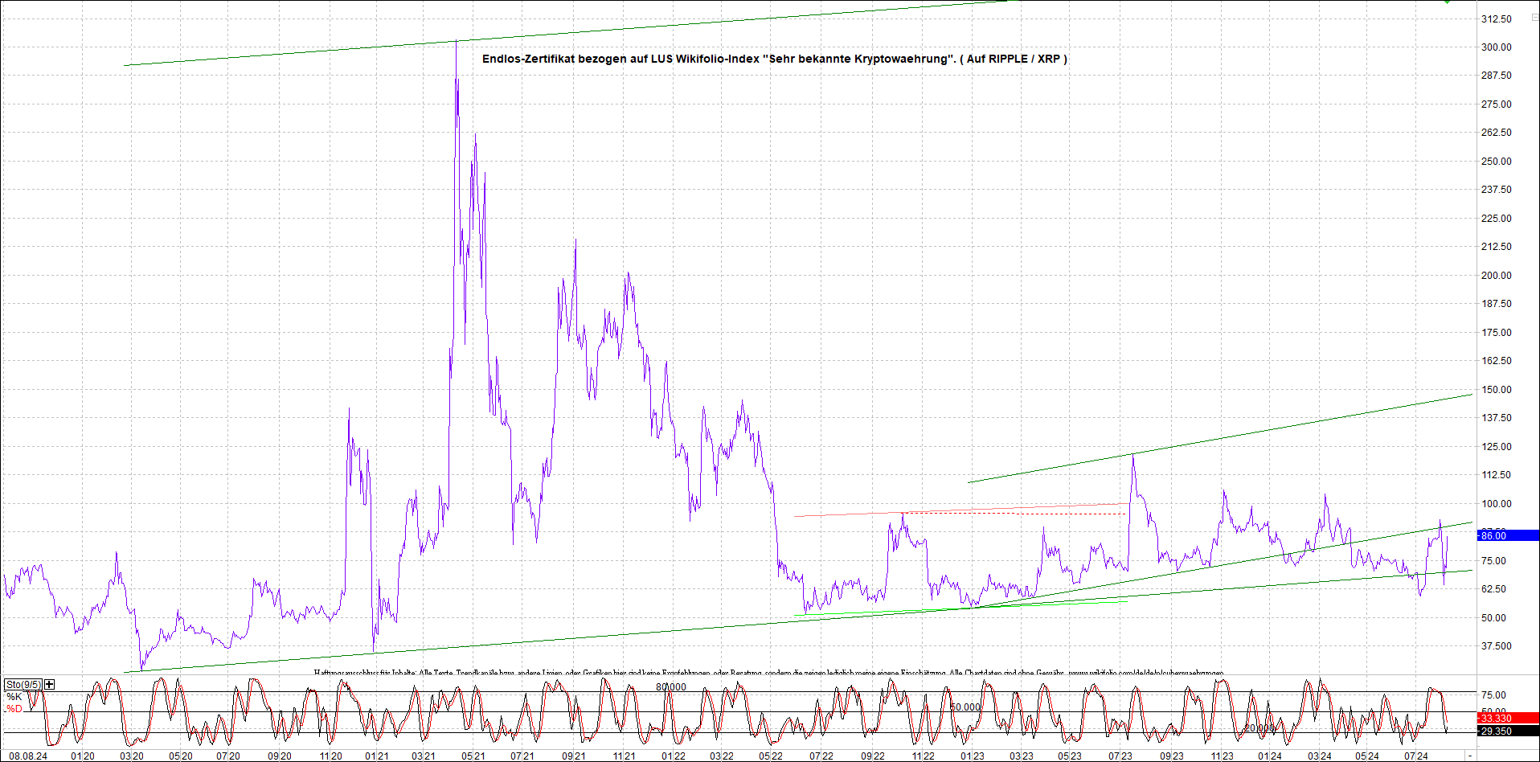The image size is (1540, 762).
Task: Click the 150.00 price axis label
Action: [1496, 389]
